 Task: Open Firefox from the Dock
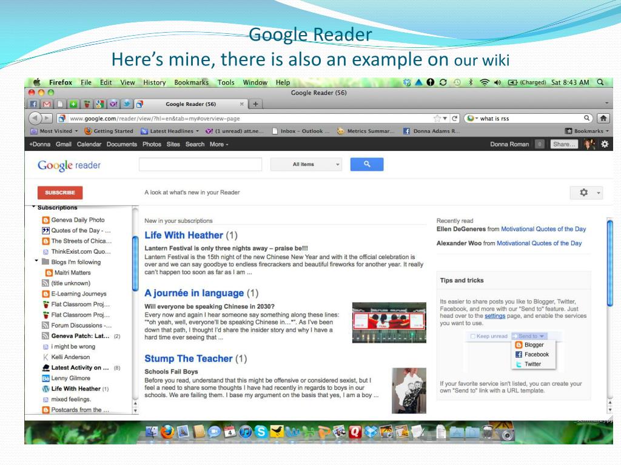(x=167, y=431)
